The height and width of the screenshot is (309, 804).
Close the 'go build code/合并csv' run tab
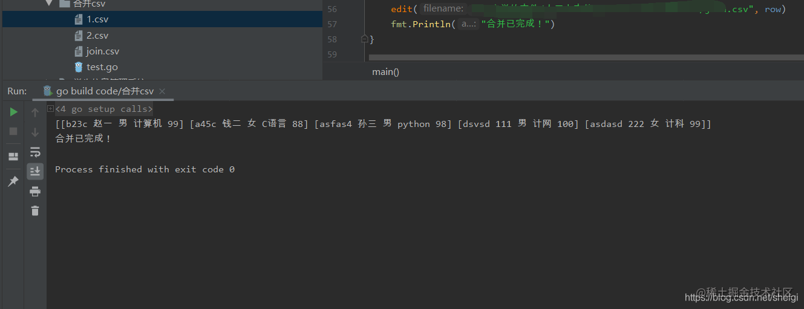[162, 92]
